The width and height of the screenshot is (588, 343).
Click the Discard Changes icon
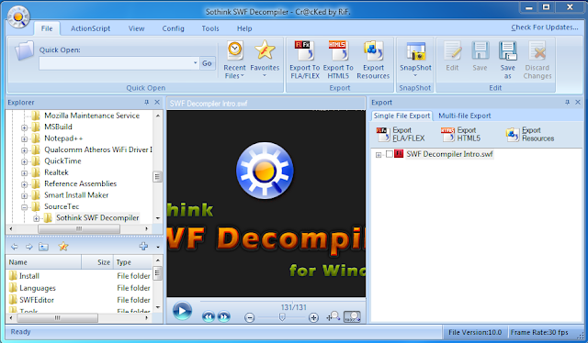click(x=537, y=60)
